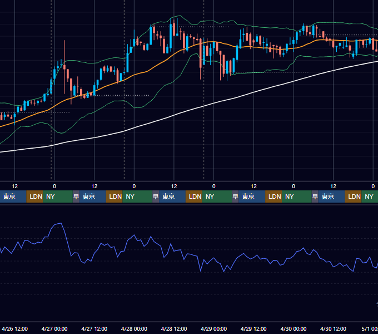Select the NY session block above 4/29 00:00
This screenshot has width=378, height=334.
point(217,197)
